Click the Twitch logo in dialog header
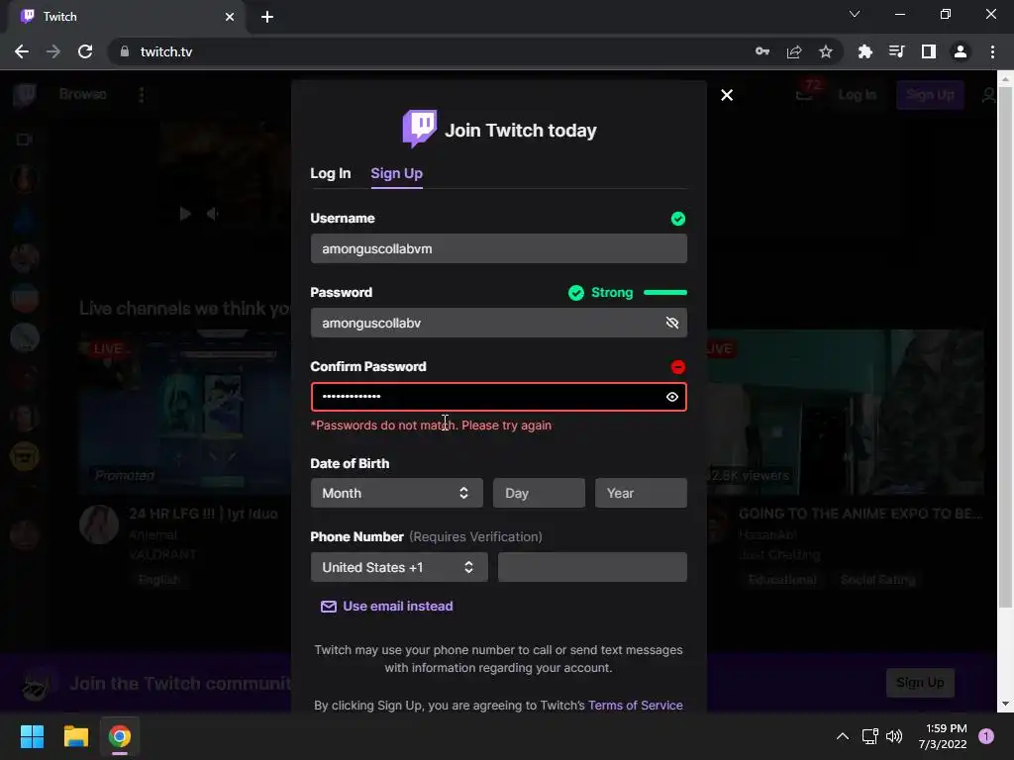 (x=420, y=129)
